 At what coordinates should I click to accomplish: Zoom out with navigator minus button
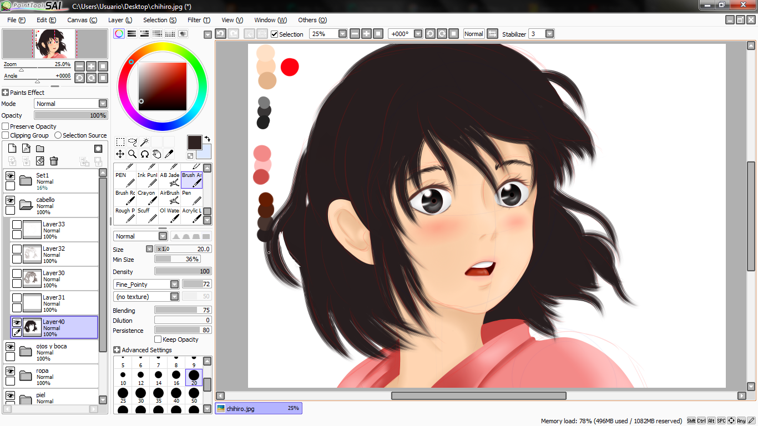79,66
